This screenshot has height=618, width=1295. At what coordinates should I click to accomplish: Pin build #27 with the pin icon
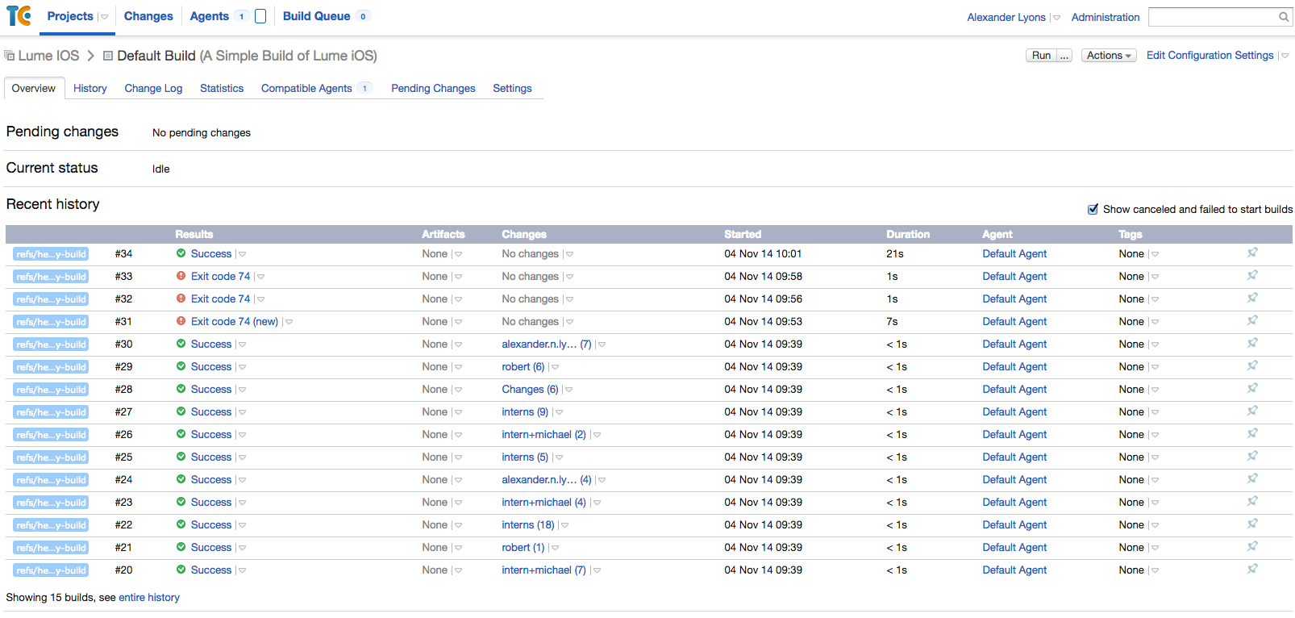[x=1252, y=411]
